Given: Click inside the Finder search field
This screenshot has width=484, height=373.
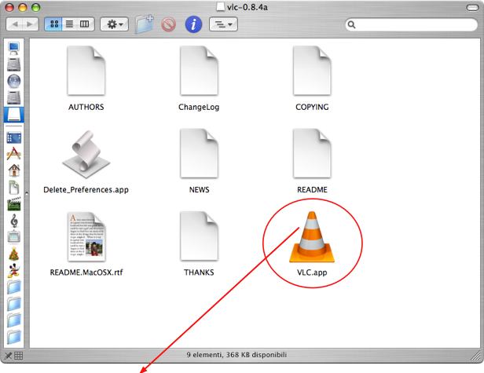Looking at the screenshot, I should pyautogui.click(x=412, y=24).
